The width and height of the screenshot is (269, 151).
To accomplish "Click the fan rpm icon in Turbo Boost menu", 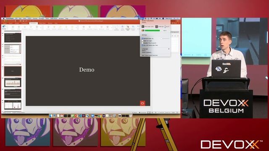I will click(x=156, y=26).
